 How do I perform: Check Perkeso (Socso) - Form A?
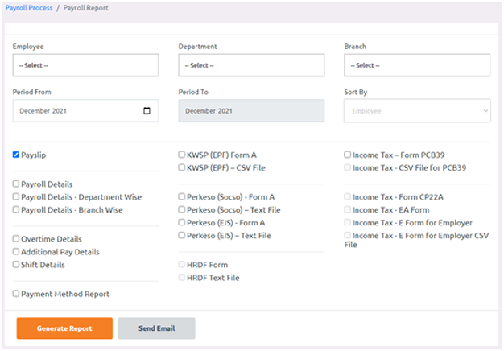pos(182,196)
